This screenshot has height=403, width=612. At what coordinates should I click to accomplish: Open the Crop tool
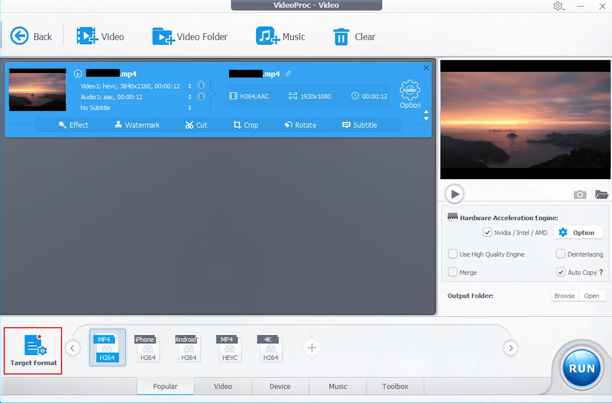click(x=246, y=125)
